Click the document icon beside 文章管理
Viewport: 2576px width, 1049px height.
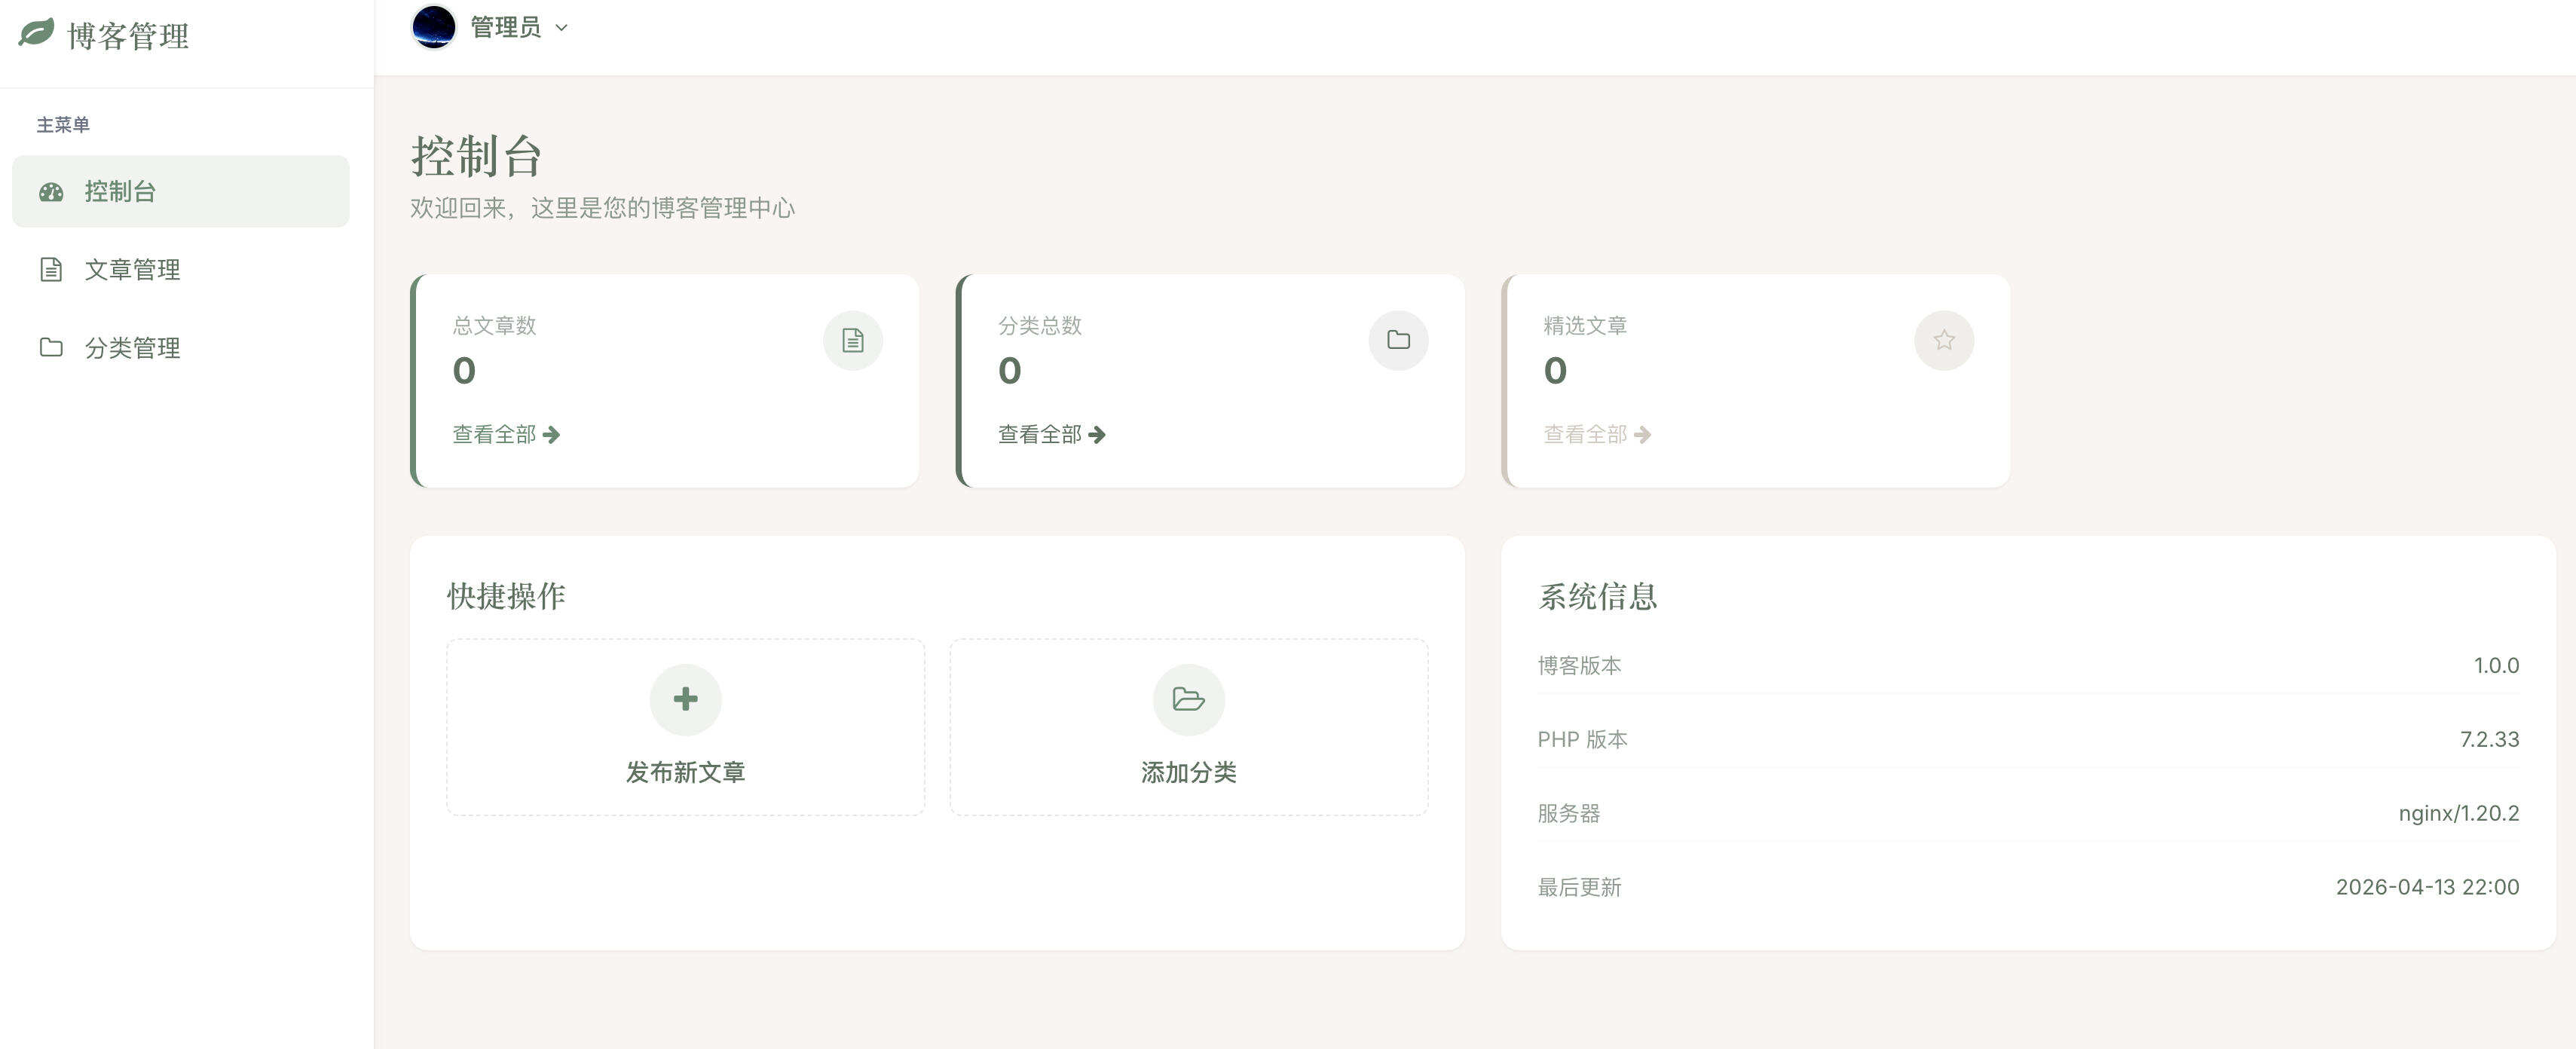tap(52, 269)
